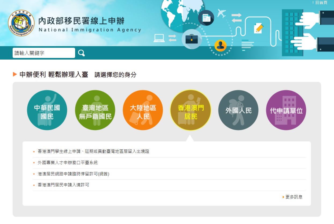The width and height of the screenshot is (334, 224).
Task: Click the briefcase icon in banner
Action: coord(192,39)
